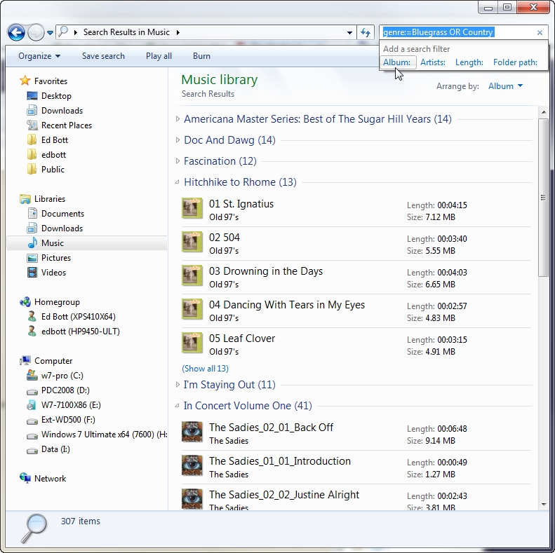Screen dimensions: 555x553
Task: Click the vertical scrollbar in results list
Action: (543, 196)
